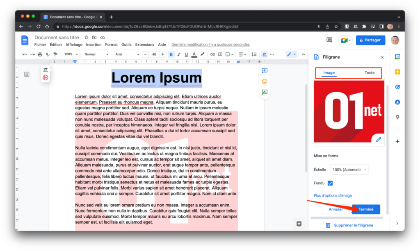
Task: Open Plus d'options d'image link
Action: click(x=333, y=196)
